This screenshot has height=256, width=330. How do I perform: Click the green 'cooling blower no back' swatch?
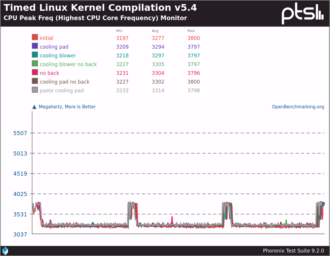coord(35,63)
